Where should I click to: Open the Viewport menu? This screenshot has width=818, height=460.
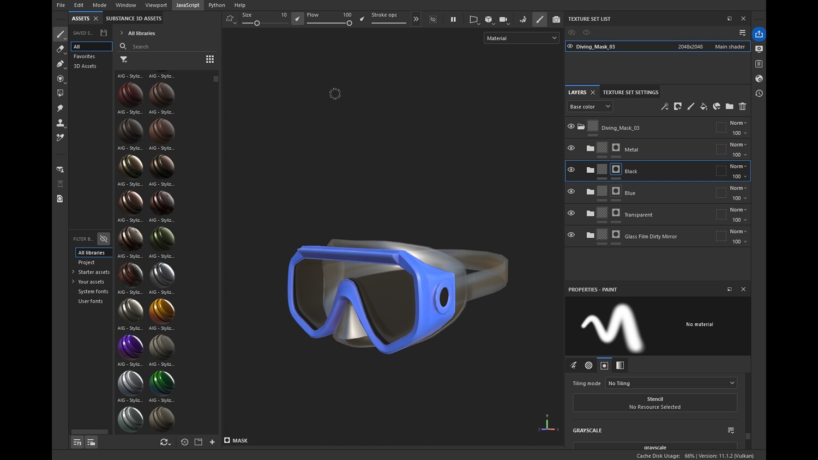pos(156,5)
